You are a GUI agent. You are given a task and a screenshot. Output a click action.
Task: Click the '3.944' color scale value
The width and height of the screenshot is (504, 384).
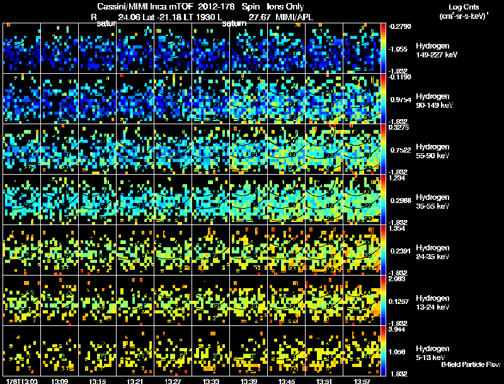397,329
